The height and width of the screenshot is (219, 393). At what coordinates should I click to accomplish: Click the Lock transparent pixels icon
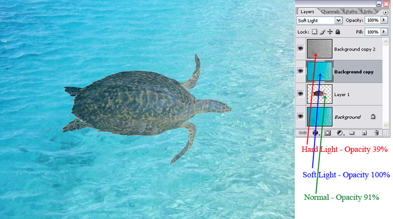(314, 32)
